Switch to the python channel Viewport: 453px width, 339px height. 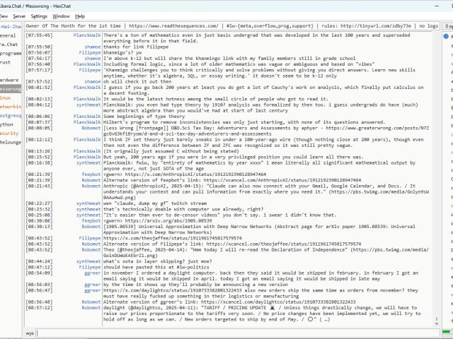coord(7,124)
